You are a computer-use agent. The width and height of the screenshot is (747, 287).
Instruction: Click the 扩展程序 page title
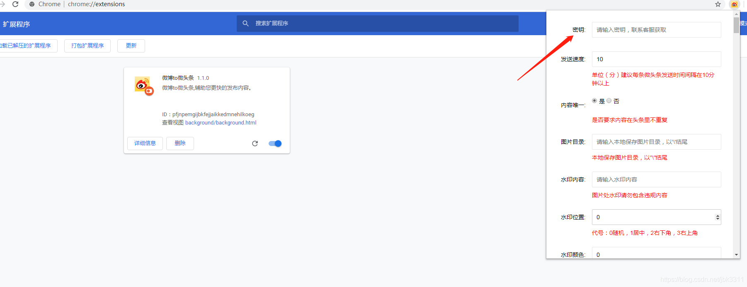(x=17, y=24)
